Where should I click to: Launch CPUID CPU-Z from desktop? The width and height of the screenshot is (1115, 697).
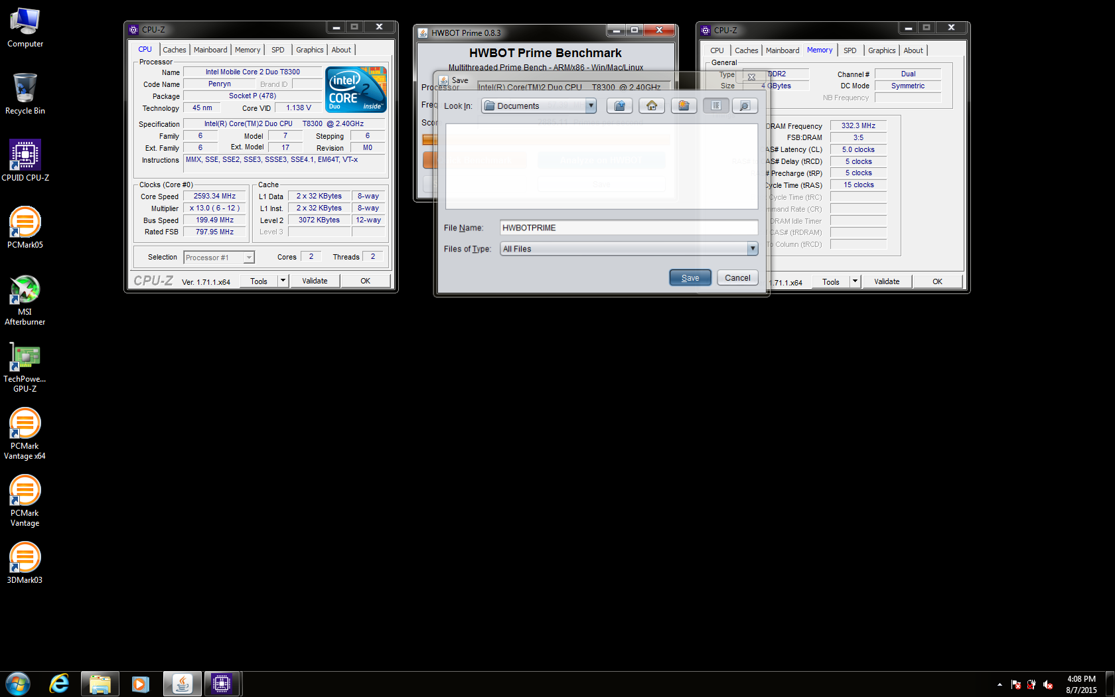coord(25,161)
